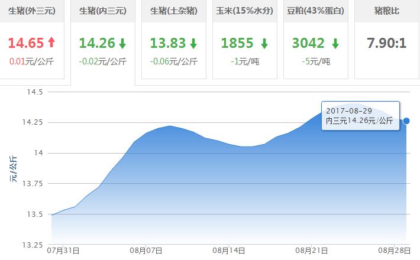Click the green down arrow beside 3042
Image resolution: width=420 pixels, height=260 pixels.
[x=335, y=43]
